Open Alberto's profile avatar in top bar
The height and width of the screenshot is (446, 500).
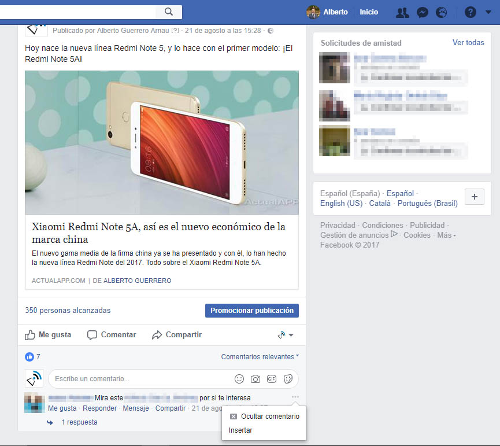(313, 12)
